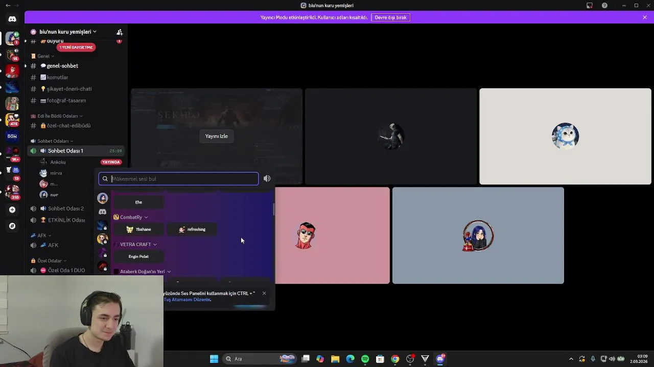Viewport: 654px width, 367px height.
Task: Open the şikayet-öneri-chati channel
Action: point(76,89)
